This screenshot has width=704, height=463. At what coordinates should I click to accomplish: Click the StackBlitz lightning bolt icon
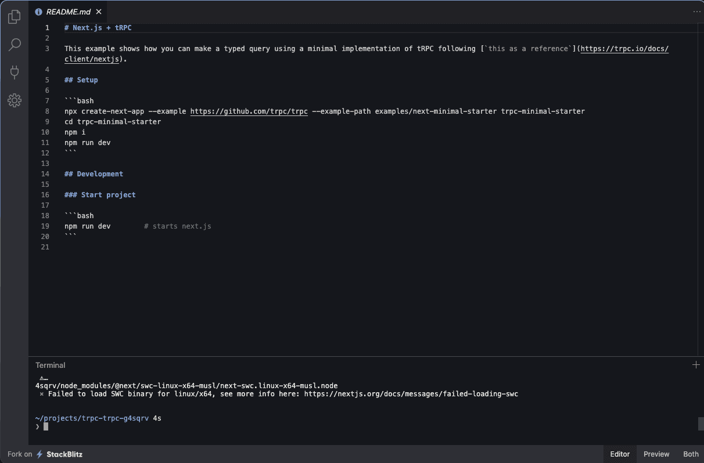pyautogui.click(x=39, y=454)
